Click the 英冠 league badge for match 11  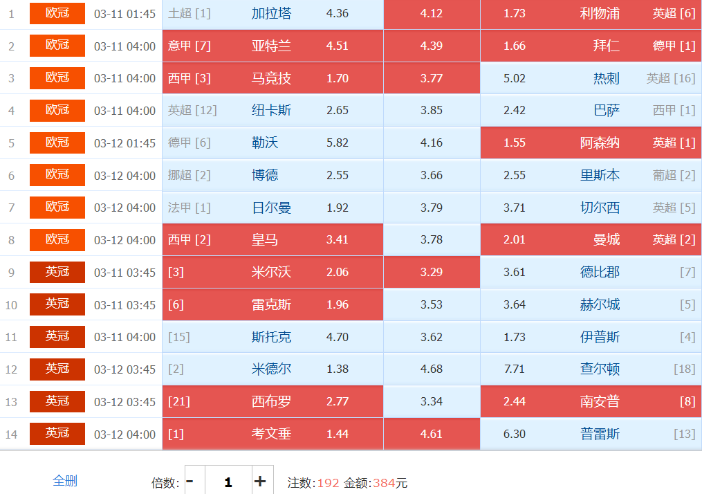(57, 336)
